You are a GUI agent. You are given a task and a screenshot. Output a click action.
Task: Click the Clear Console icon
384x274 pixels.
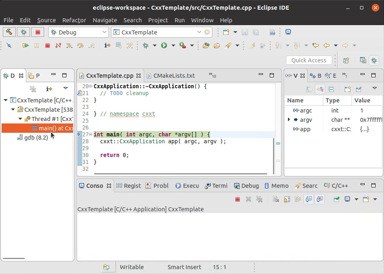[277, 199]
